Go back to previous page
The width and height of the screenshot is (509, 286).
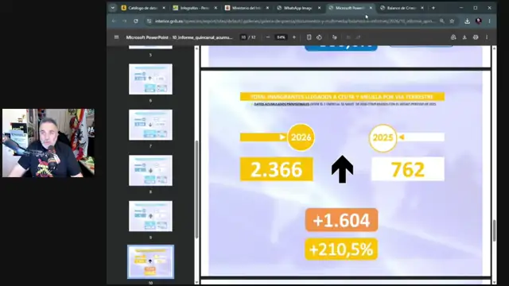pyautogui.click(x=114, y=21)
